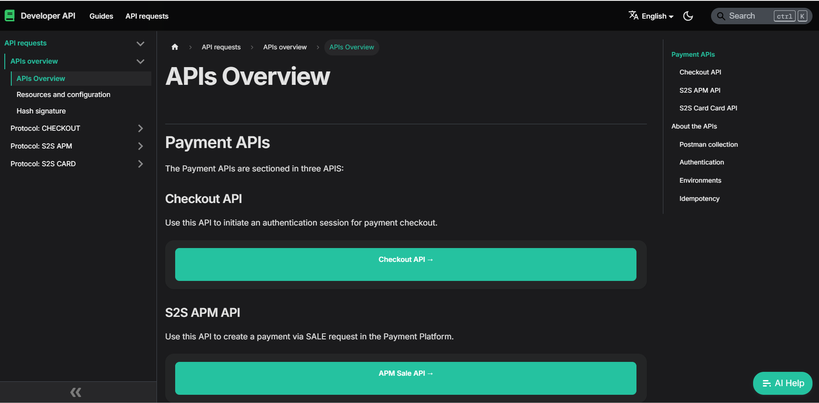Screen dimensions: 819x403
Task: Jump to About the APIs in contents
Action: click(x=694, y=126)
